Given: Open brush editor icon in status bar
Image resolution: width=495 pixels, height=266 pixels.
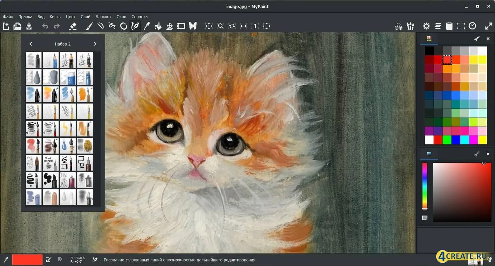Looking at the screenshot, I should 48,260.
